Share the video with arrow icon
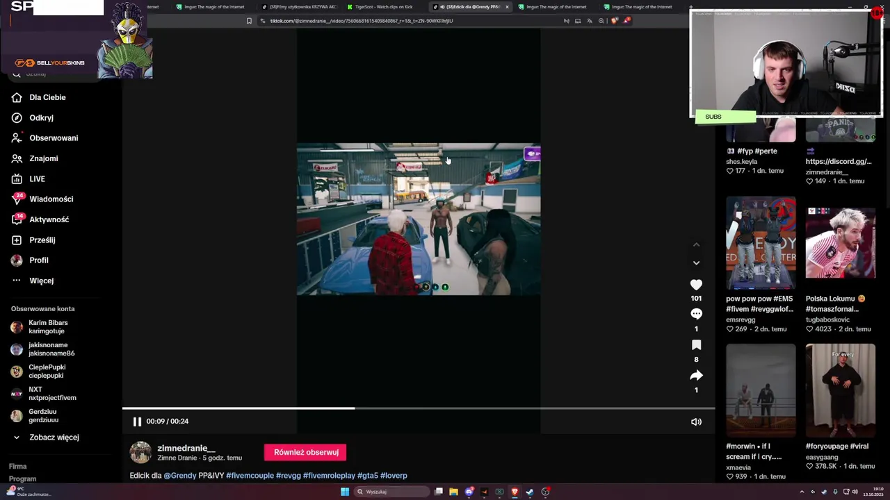The width and height of the screenshot is (890, 500). point(696,376)
